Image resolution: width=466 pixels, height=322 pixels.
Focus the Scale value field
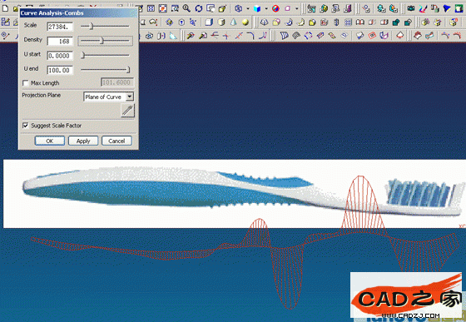[x=60, y=27]
